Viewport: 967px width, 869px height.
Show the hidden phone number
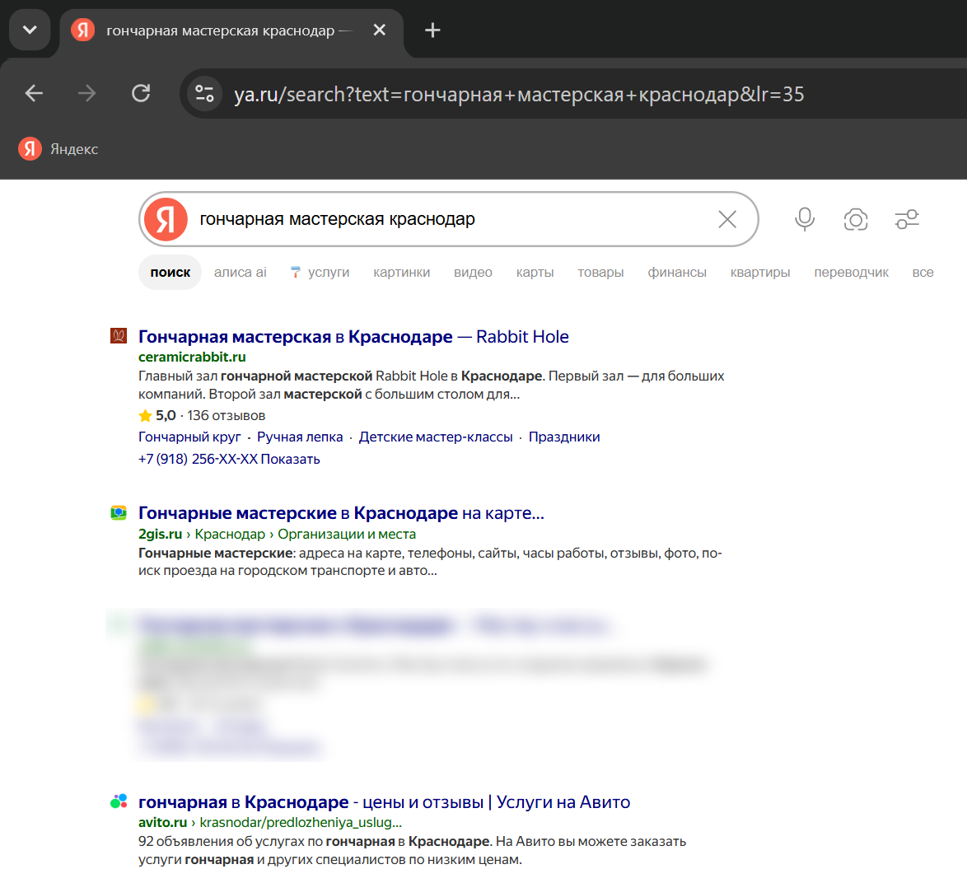[290, 459]
